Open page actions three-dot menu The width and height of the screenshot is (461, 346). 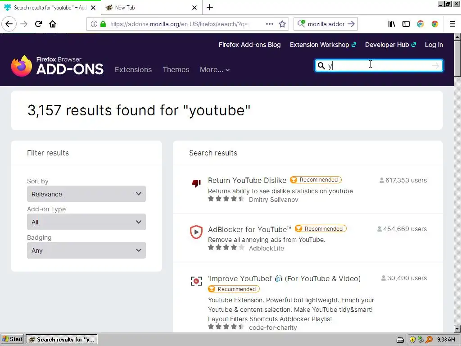[x=269, y=24]
